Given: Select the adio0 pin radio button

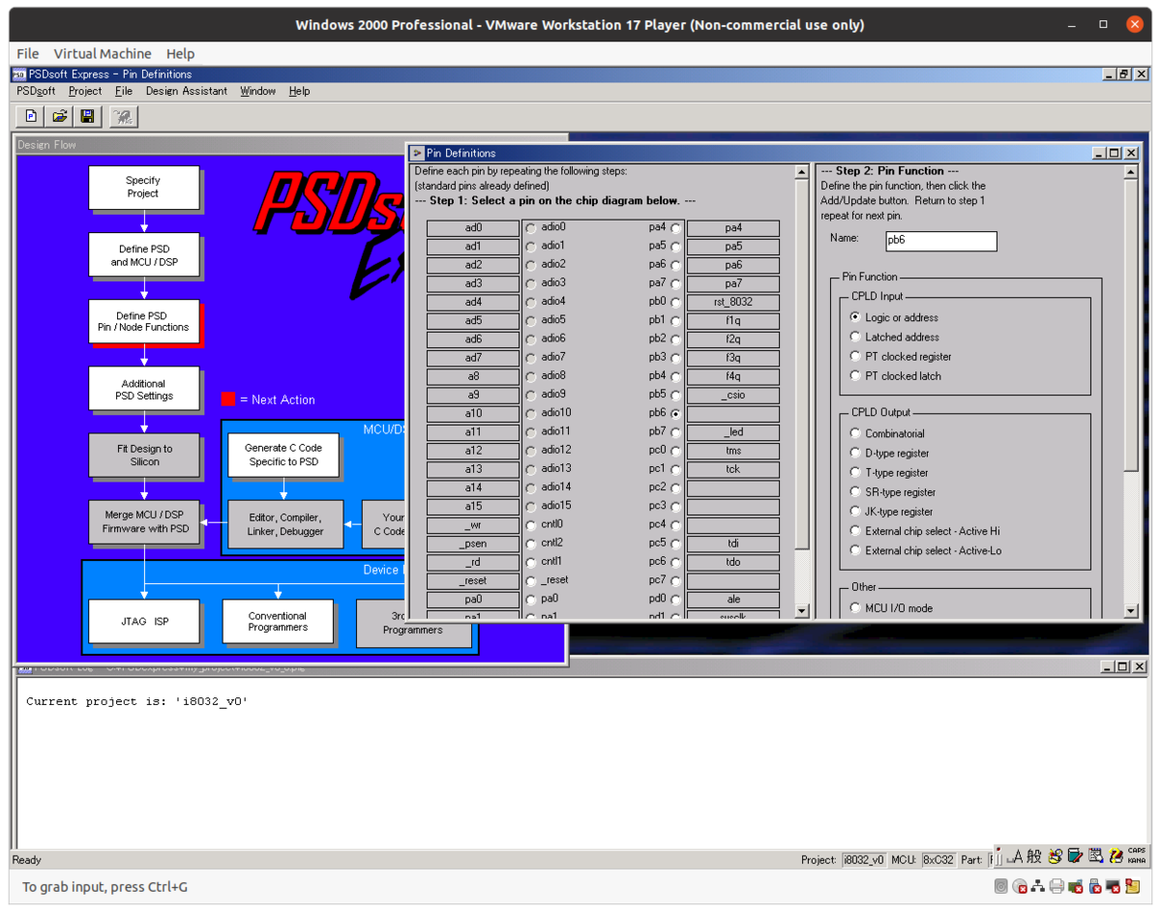Looking at the screenshot, I should coord(530,228).
